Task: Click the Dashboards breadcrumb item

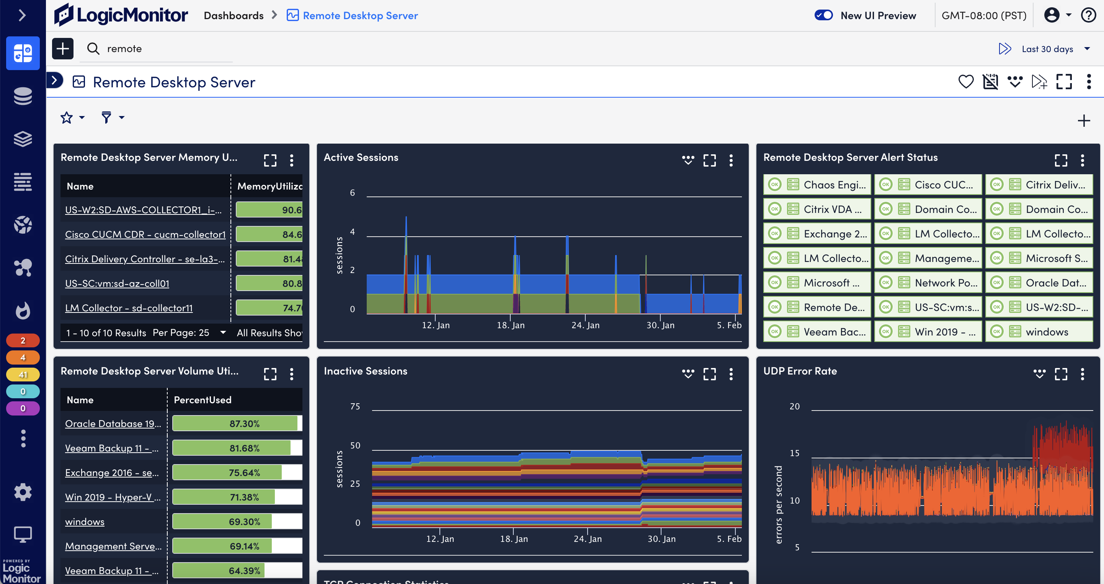Action: [234, 15]
